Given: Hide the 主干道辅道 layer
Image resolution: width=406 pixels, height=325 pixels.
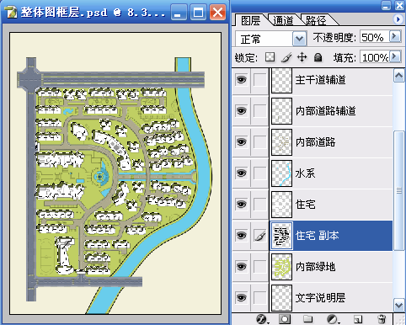Looking at the screenshot, I should [241, 80].
